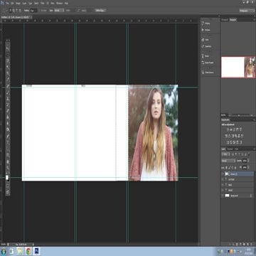Open the Windows Start button
This screenshot has height=256, width=256.
(x=4, y=251)
